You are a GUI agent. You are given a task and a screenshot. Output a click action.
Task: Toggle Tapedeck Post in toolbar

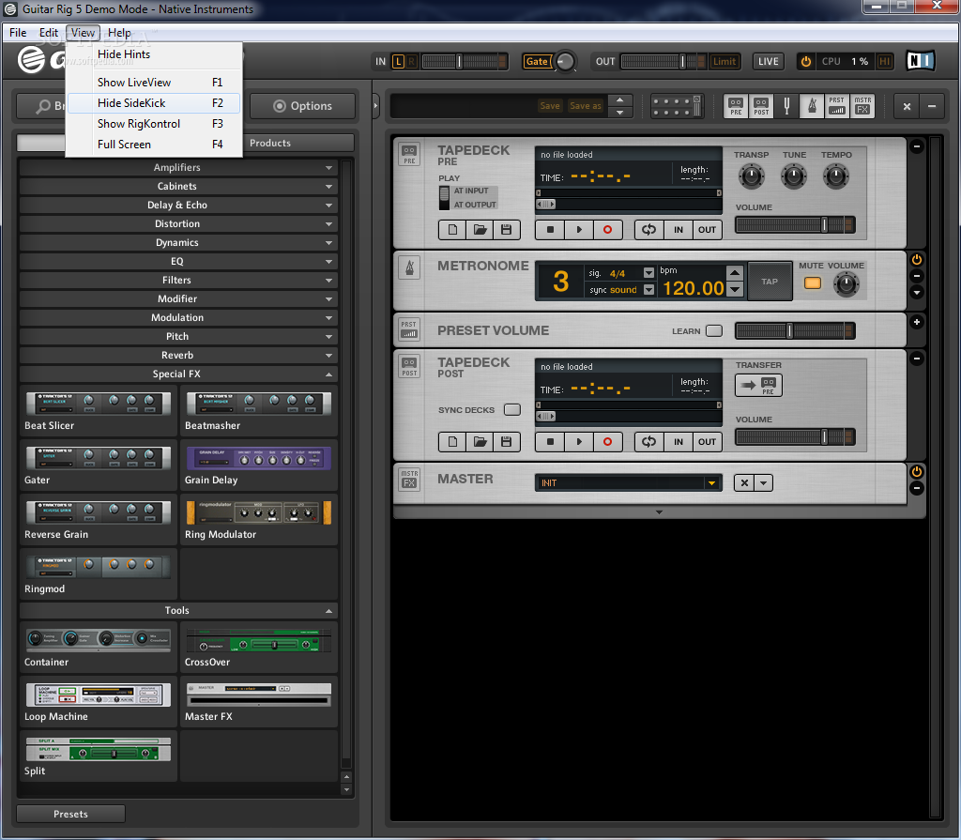(761, 106)
